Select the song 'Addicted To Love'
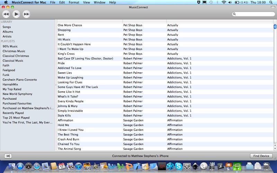The height and width of the screenshot is (173, 277). tap(70, 68)
